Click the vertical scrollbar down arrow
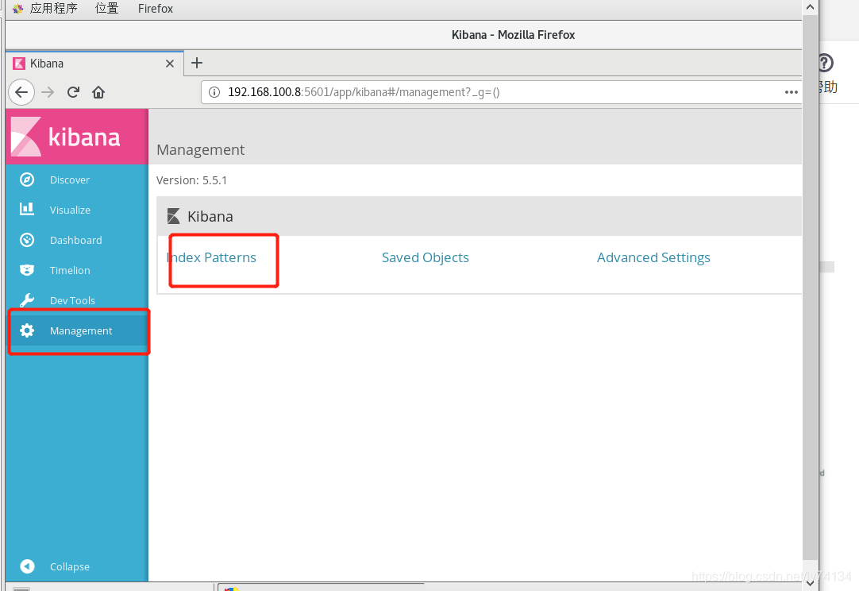 [x=811, y=583]
